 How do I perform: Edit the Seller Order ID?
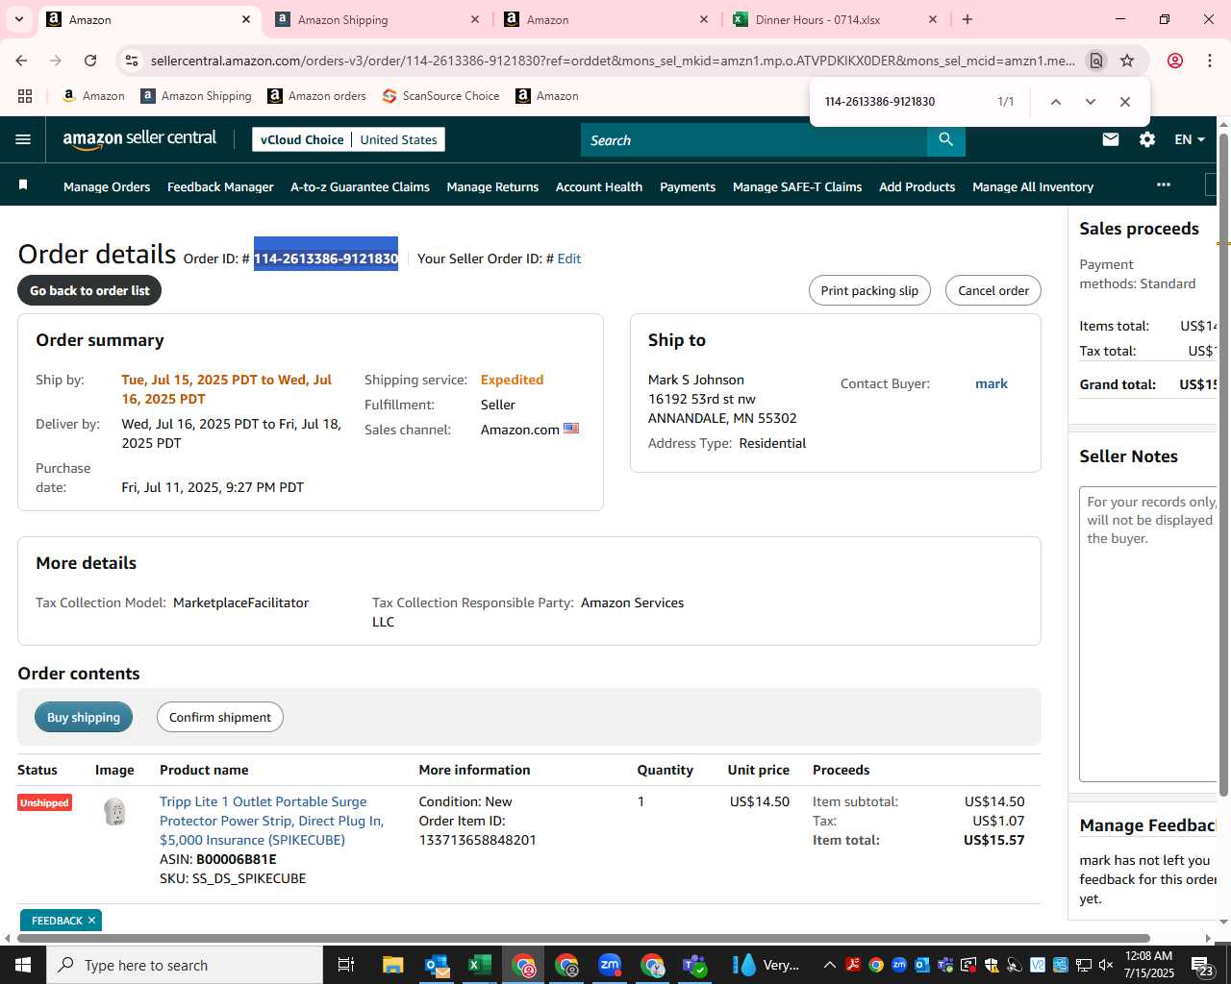[569, 258]
